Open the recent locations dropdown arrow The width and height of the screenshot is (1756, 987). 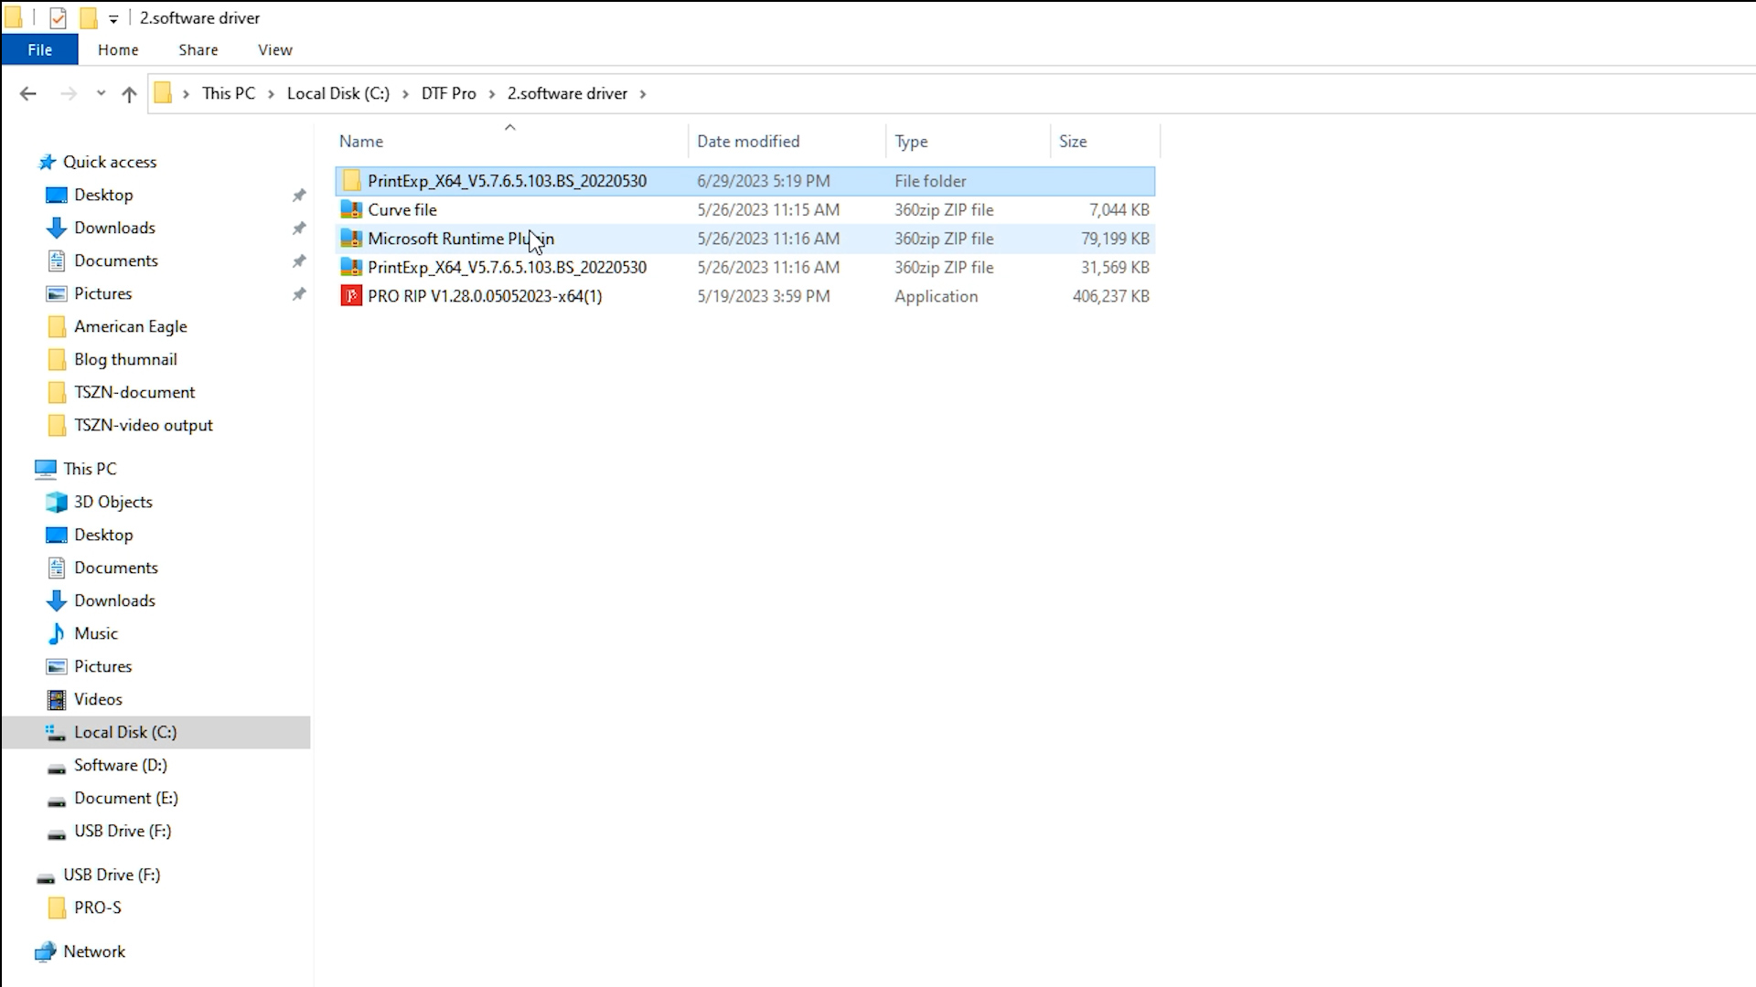(x=101, y=93)
